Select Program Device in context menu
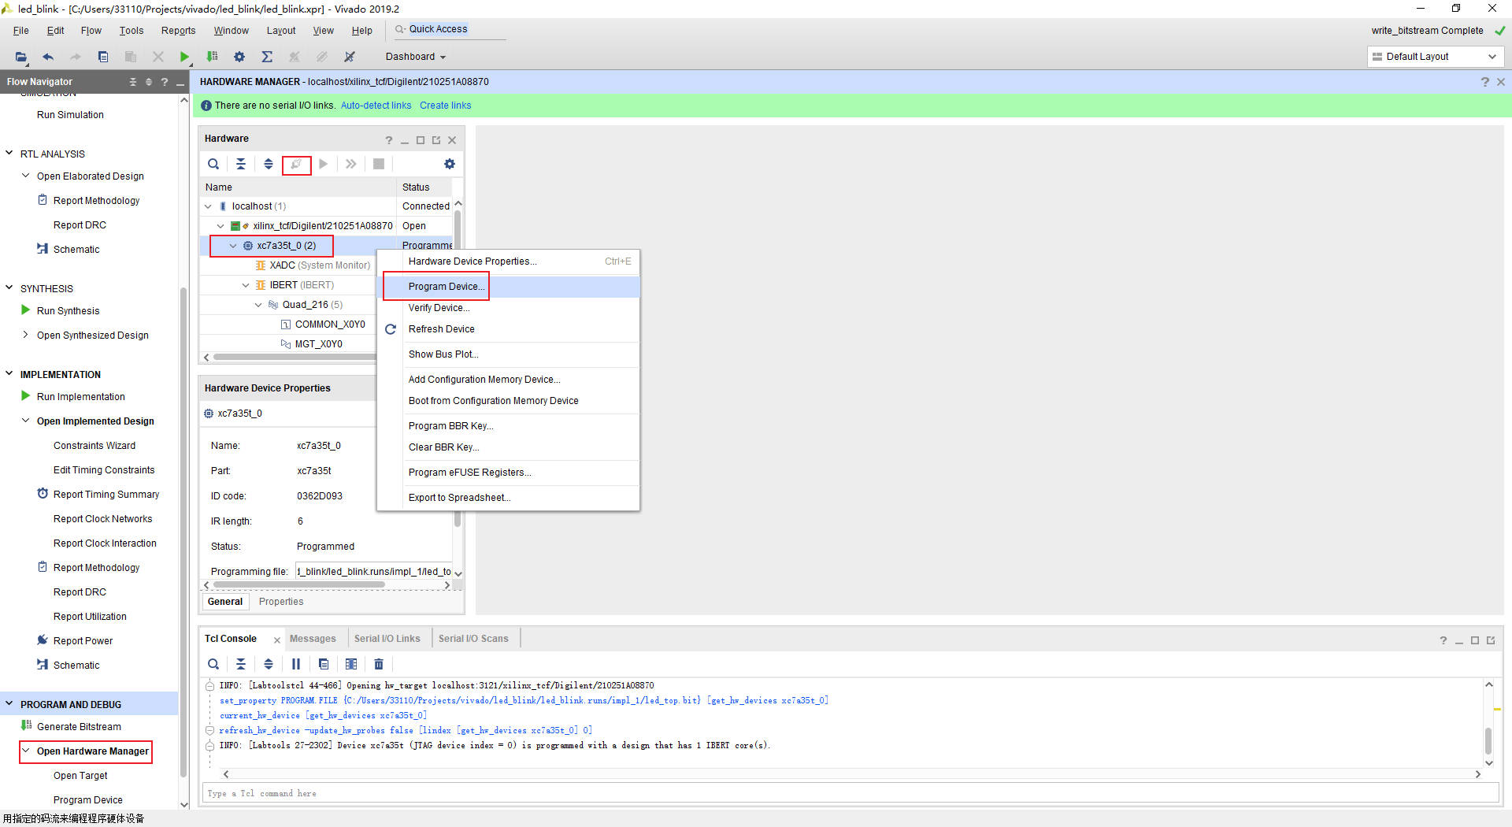 point(509,287)
